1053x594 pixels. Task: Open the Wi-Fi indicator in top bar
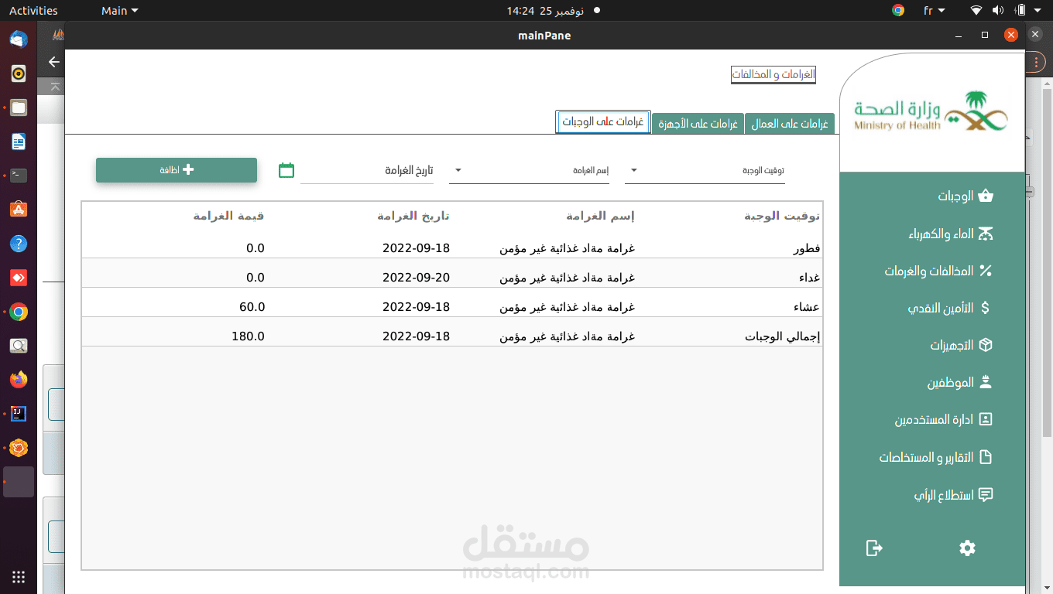(x=976, y=10)
